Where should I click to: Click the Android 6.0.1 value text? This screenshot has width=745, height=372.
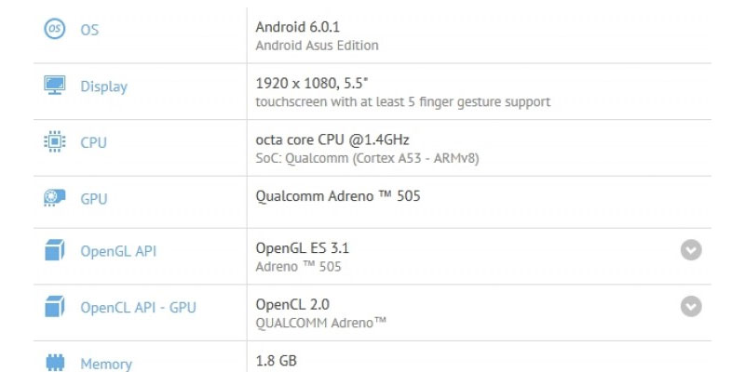tap(297, 27)
